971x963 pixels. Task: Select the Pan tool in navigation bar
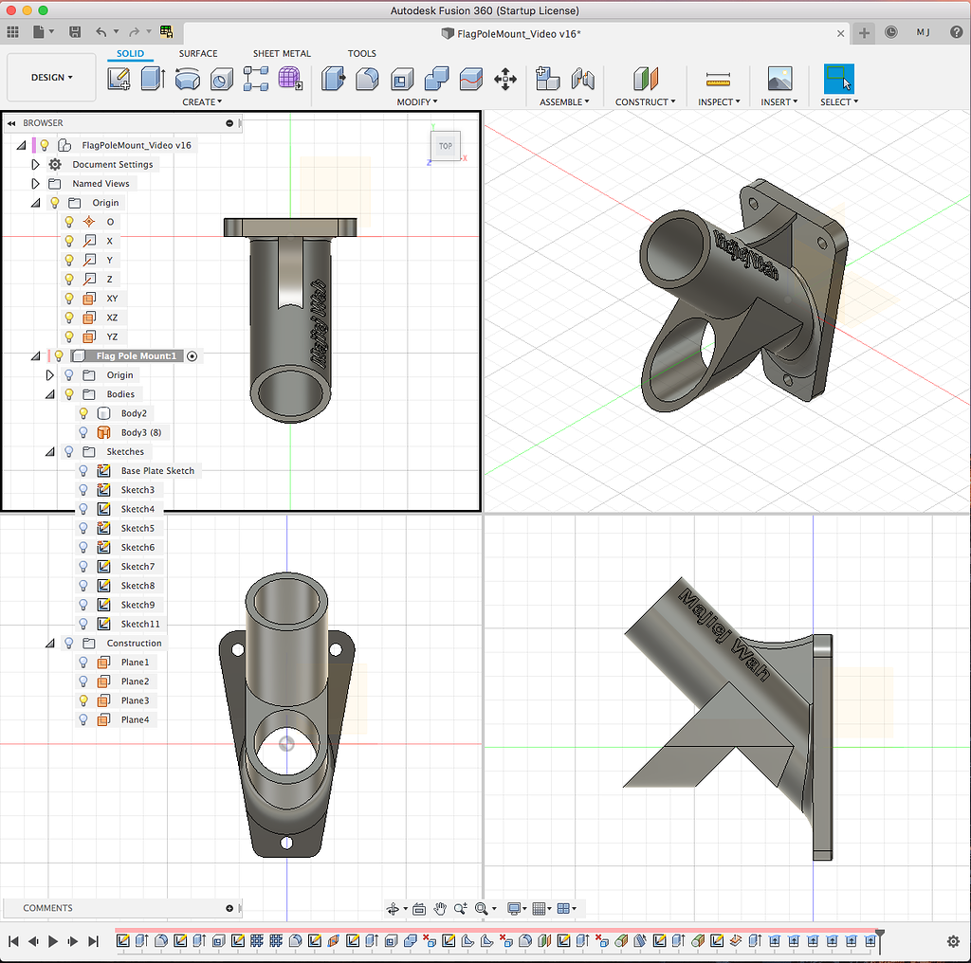[x=439, y=908]
